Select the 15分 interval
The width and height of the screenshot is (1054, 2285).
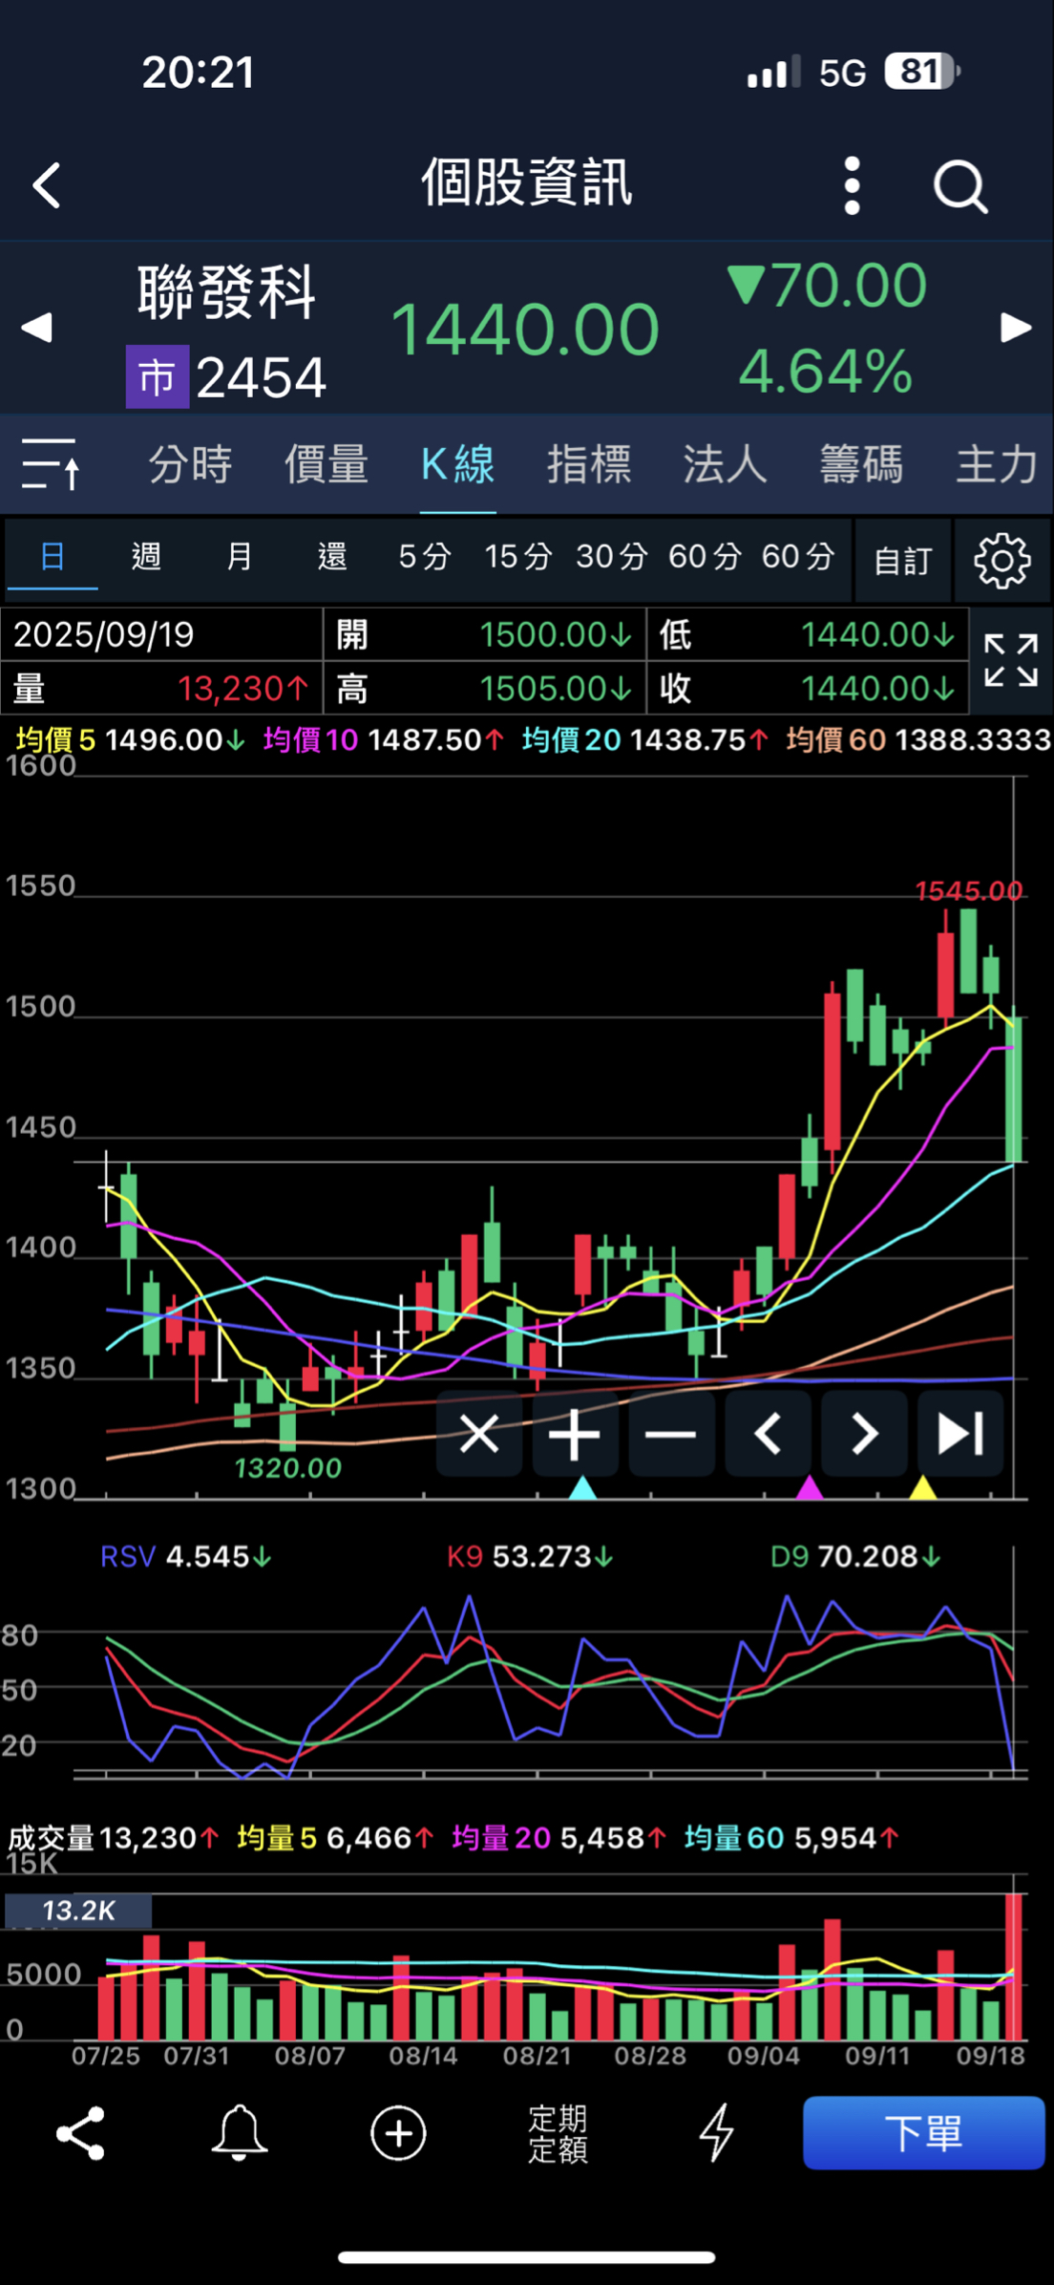(x=517, y=556)
